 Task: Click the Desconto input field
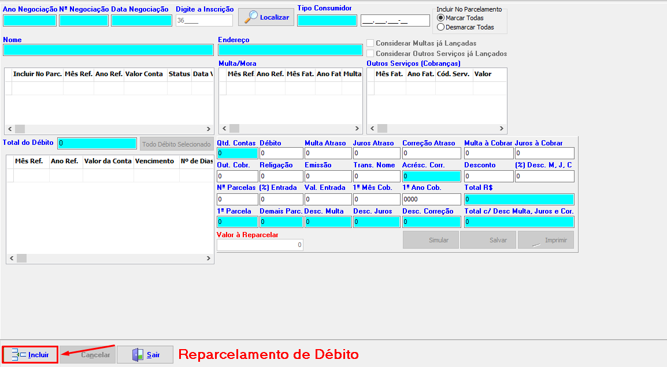488,176
